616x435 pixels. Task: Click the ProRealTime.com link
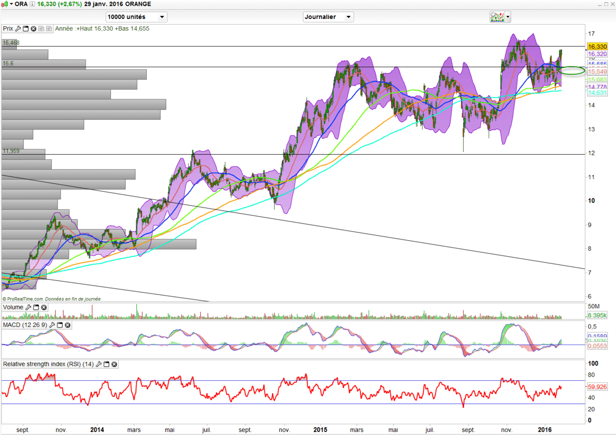coord(24,299)
